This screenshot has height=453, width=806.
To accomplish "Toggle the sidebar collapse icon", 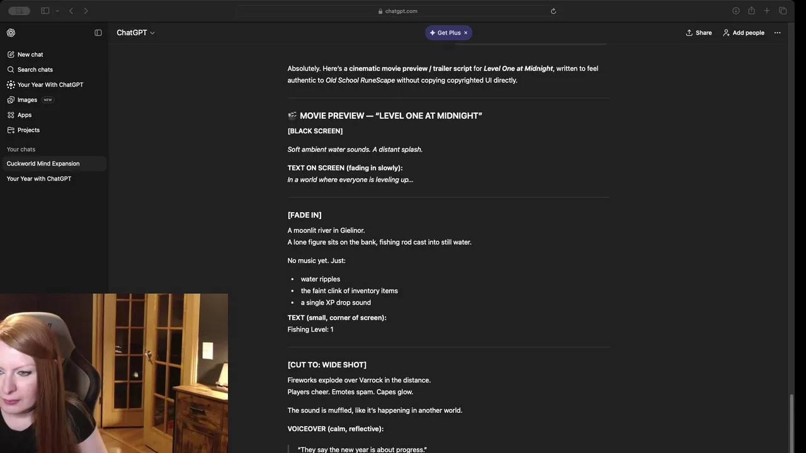I will (98, 33).
